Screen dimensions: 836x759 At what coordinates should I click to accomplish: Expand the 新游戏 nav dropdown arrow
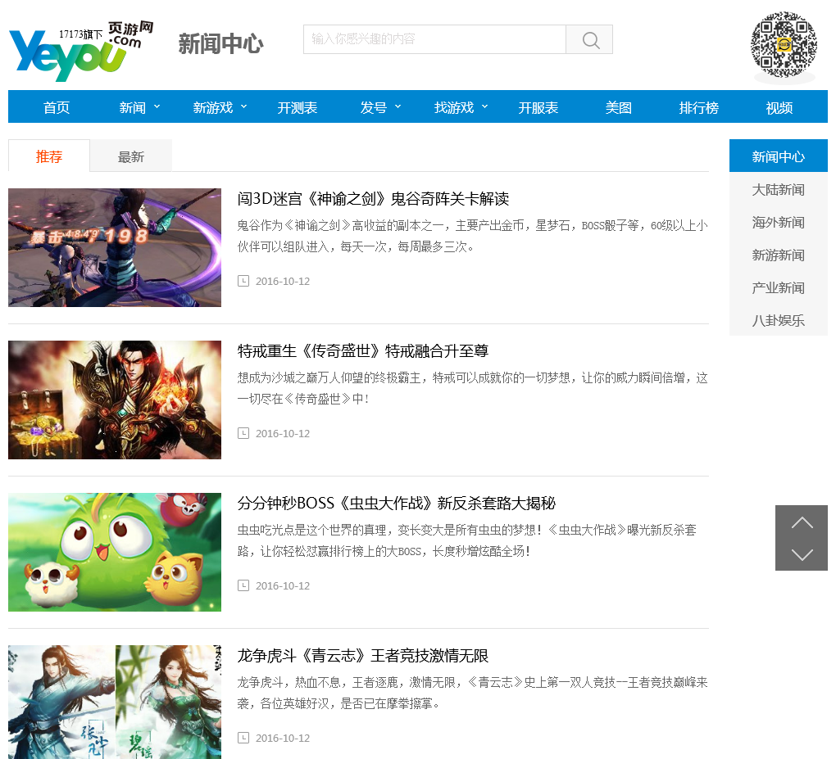click(243, 106)
